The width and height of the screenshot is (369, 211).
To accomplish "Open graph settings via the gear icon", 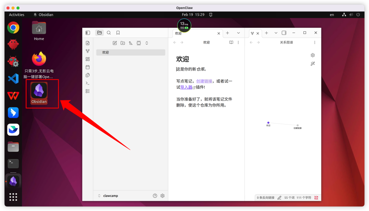I will pyautogui.click(x=313, y=55).
